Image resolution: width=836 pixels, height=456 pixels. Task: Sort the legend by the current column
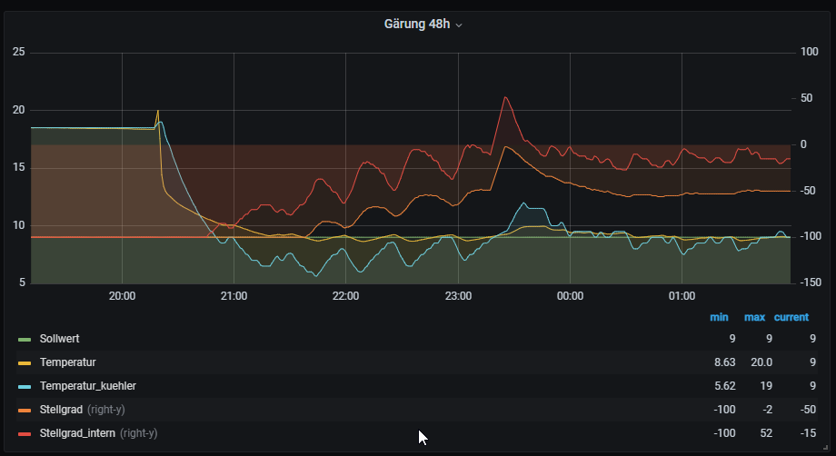[791, 317]
